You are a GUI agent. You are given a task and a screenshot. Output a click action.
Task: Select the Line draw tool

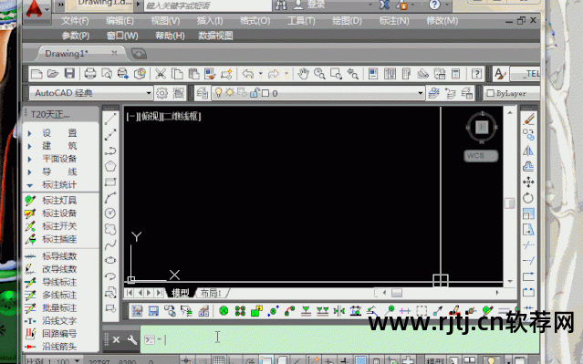(x=110, y=120)
